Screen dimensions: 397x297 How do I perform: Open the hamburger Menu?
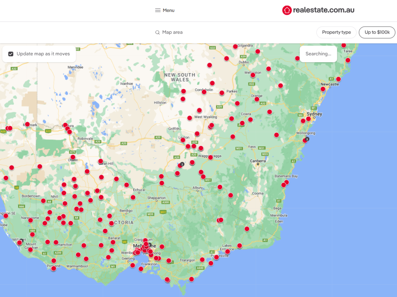(165, 10)
